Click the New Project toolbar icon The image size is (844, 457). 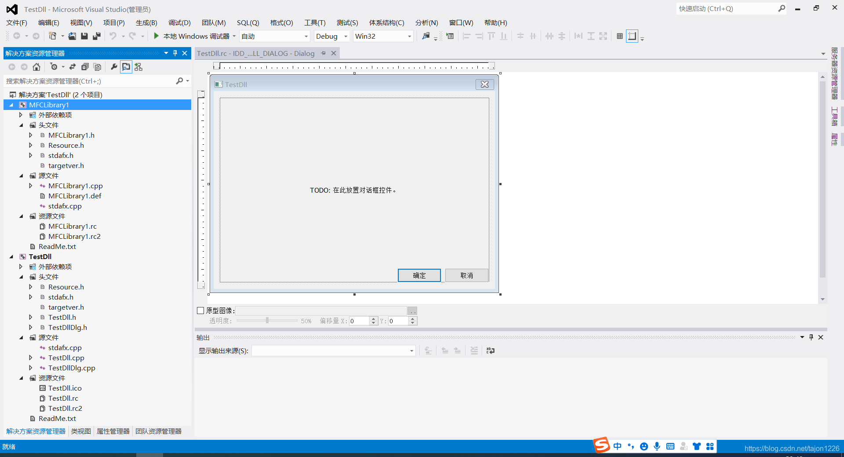click(x=53, y=36)
